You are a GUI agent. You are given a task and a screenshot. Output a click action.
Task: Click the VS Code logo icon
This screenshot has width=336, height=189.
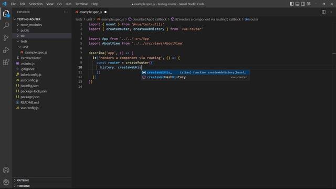[x=5, y=4]
